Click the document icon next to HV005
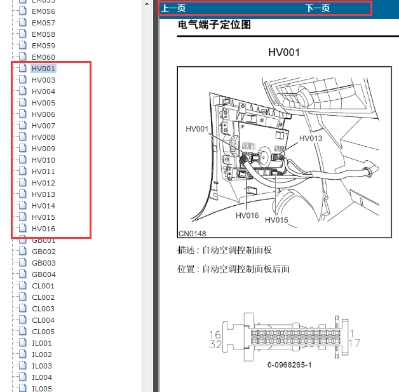The image size is (399, 392). pos(23,102)
